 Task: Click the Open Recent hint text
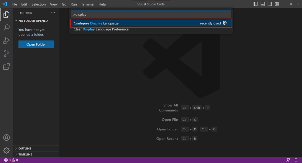click(167, 138)
